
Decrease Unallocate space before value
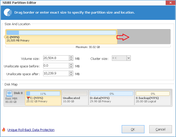click(71, 67)
